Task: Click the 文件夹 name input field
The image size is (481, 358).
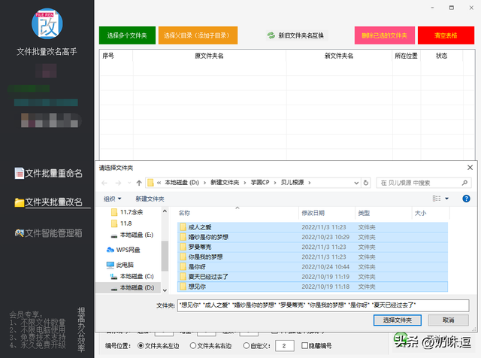Action: (x=323, y=305)
